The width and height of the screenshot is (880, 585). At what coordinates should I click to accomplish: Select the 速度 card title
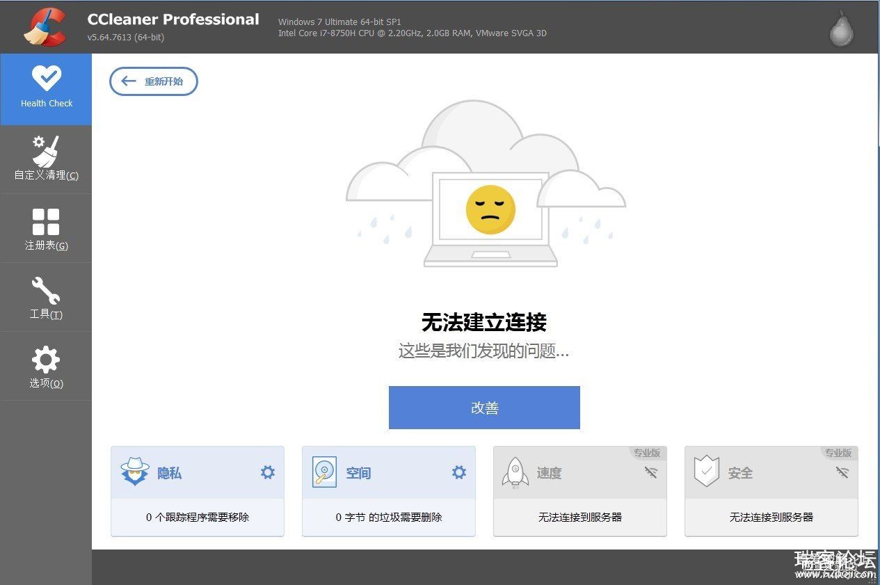tap(549, 473)
